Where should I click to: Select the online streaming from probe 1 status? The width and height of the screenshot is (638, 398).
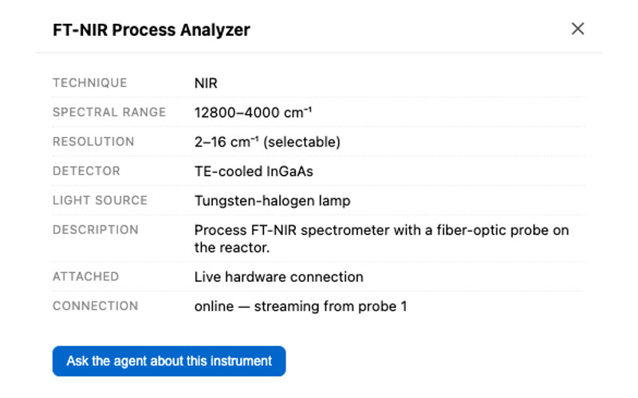point(301,306)
